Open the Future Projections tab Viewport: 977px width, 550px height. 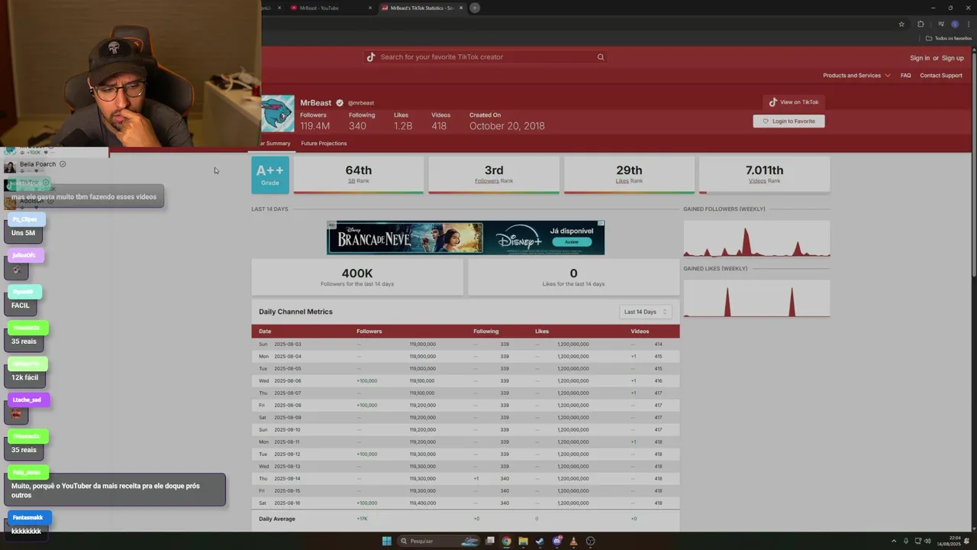click(x=324, y=144)
